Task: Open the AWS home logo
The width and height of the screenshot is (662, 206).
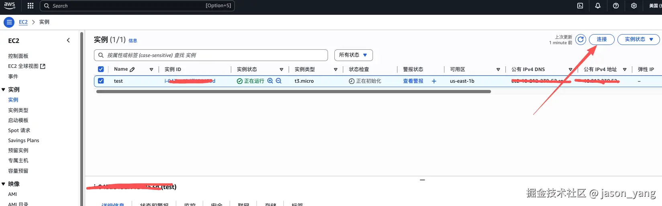Action: pos(9,6)
